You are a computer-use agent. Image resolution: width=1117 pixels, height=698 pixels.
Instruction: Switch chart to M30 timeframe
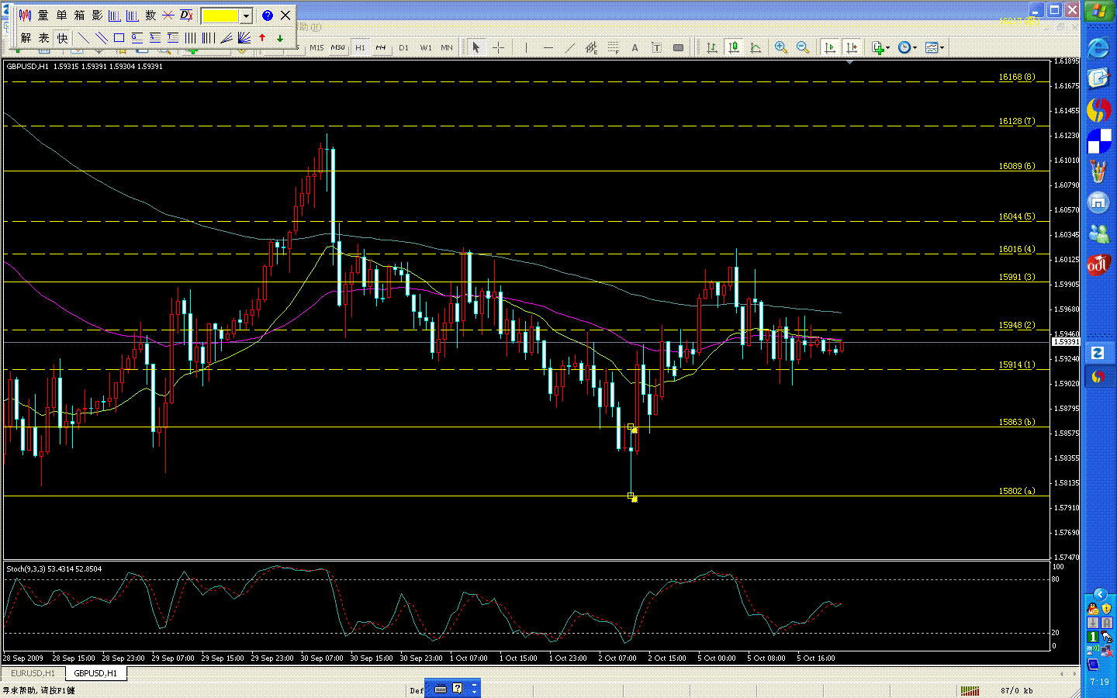tap(338, 47)
